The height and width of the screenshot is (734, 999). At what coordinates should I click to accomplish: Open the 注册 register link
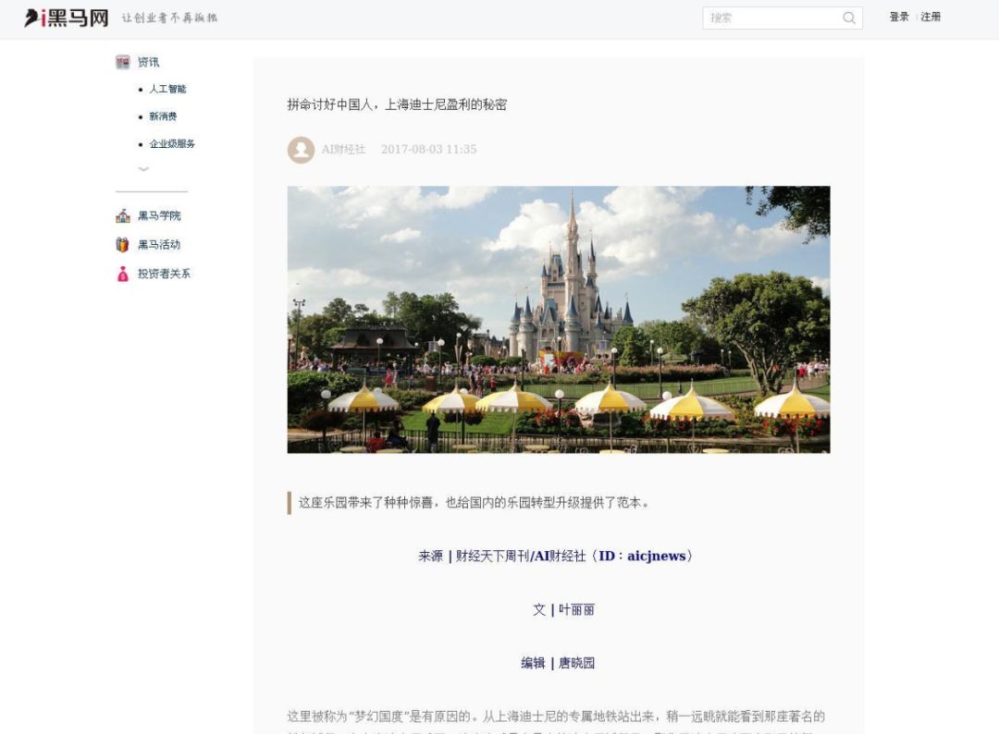pos(931,18)
